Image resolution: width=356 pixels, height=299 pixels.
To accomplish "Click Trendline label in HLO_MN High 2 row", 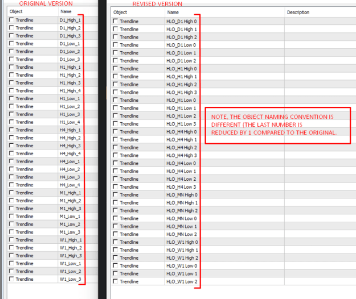I will 129,210.
